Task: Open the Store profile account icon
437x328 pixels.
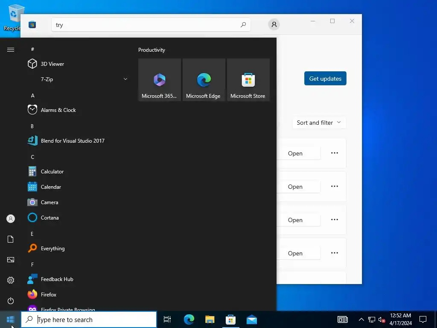Action: 274,24
